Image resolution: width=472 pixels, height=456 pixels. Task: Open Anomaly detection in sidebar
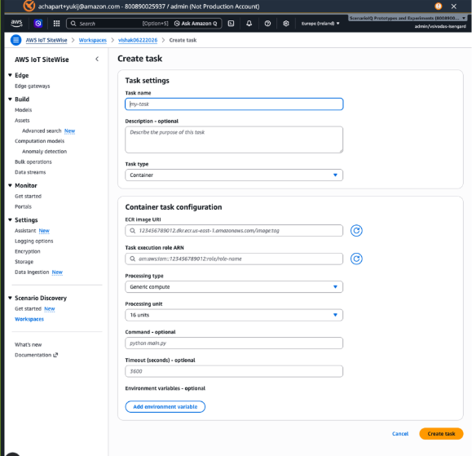tap(45, 151)
